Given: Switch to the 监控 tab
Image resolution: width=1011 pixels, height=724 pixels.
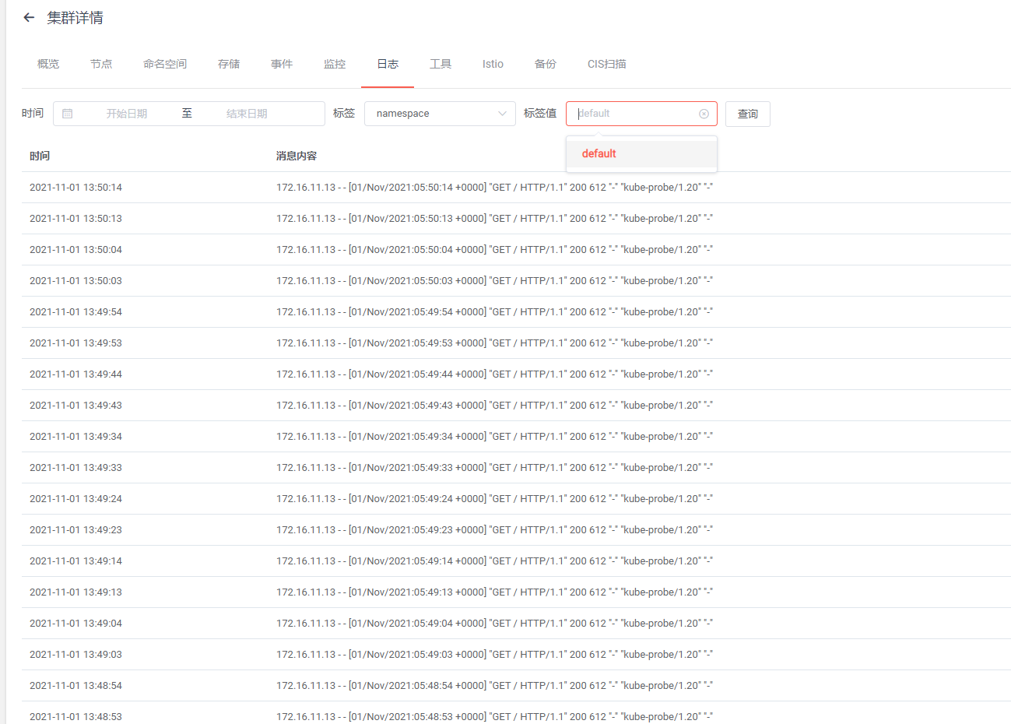Looking at the screenshot, I should (x=335, y=64).
